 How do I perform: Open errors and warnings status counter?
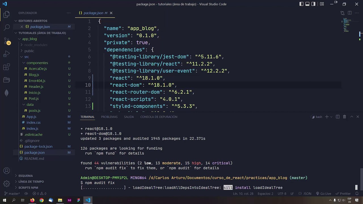pos(39,194)
